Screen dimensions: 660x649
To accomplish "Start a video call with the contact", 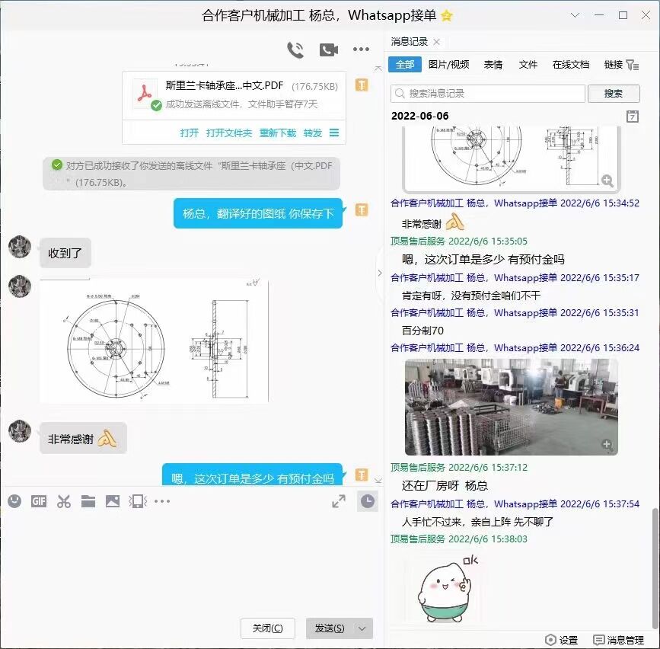I will pyautogui.click(x=329, y=50).
